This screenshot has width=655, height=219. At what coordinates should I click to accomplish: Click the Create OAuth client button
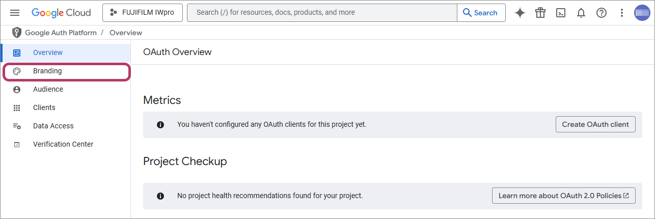595,124
